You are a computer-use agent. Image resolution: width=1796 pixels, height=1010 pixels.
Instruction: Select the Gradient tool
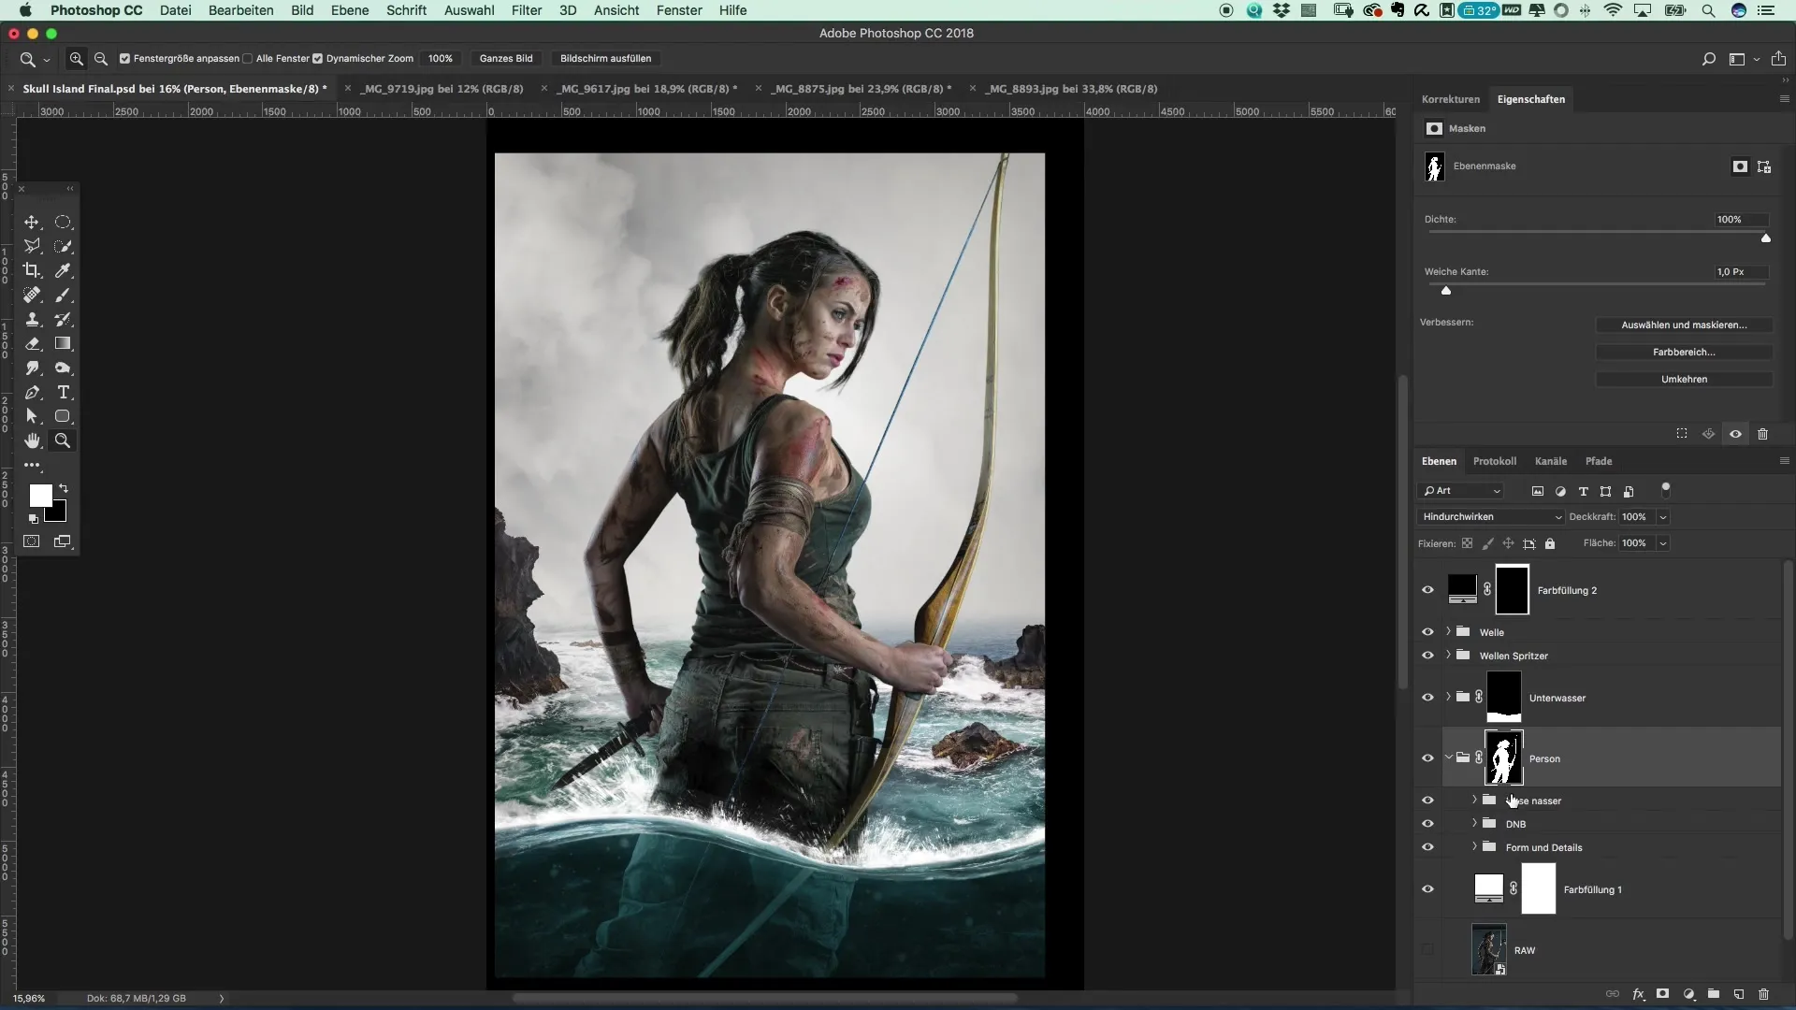coord(63,344)
